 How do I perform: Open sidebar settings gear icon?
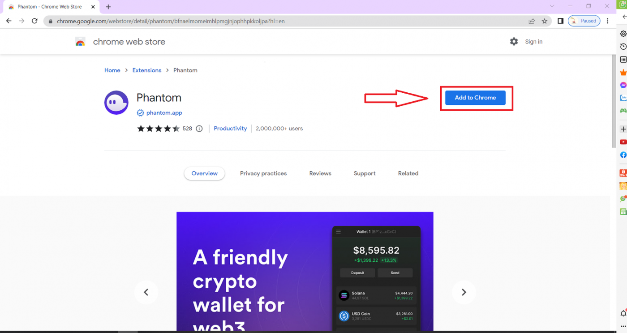coord(623,34)
